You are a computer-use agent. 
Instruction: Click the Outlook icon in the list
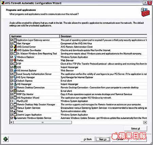click(x=15, y=91)
